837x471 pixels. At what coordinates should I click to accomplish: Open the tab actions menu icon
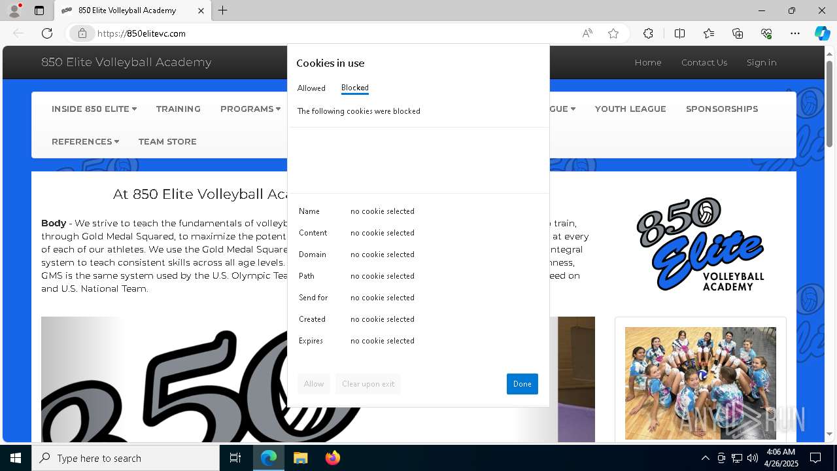pyautogui.click(x=39, y=10)
